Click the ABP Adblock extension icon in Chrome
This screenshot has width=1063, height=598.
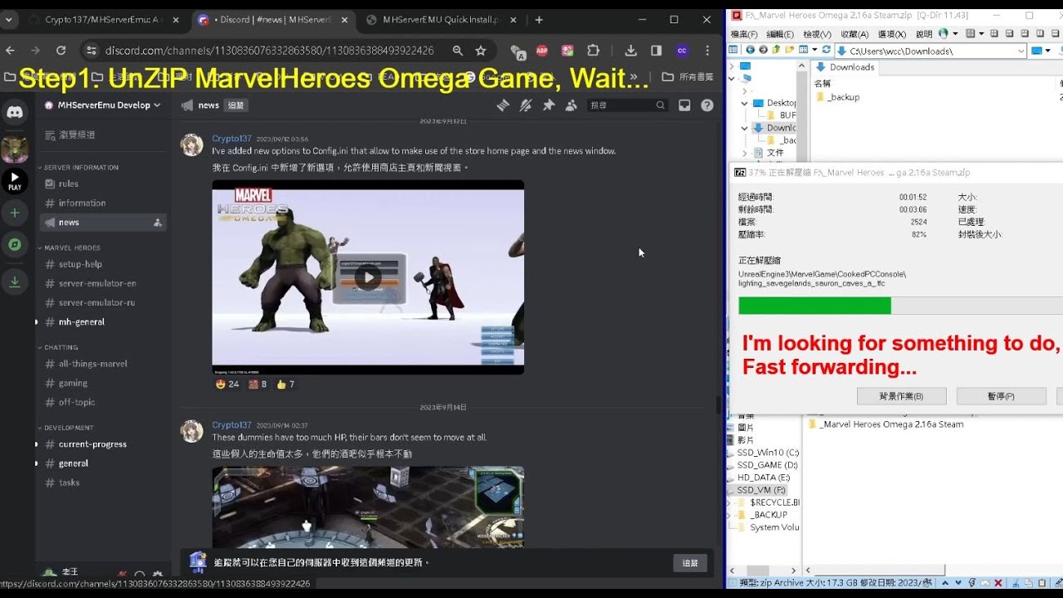[x=541, y=51]
